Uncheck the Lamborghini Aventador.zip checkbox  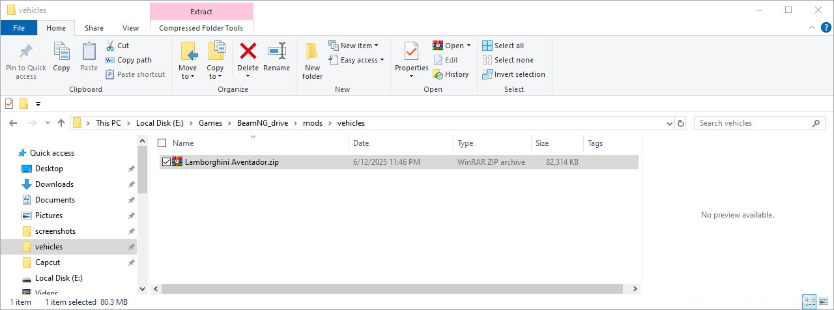(166, 162)
